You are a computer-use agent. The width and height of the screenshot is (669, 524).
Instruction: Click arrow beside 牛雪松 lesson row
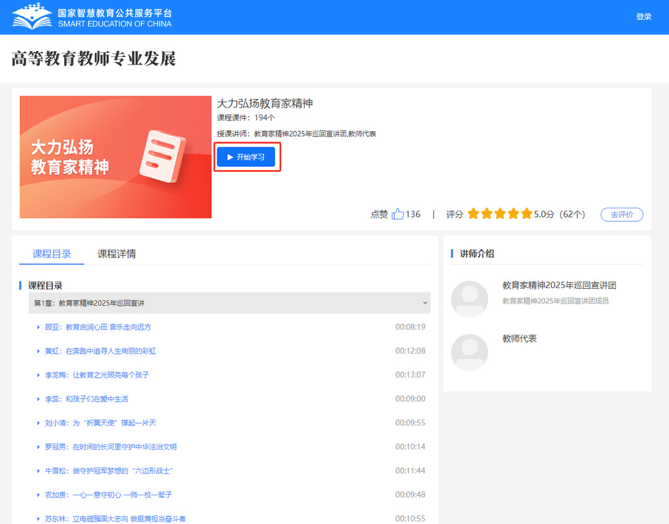(x=38, y=471)
